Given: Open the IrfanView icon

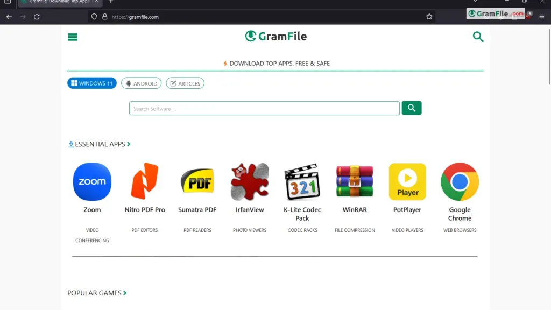Looking at the screenshot, I should (x=250, y=182).
